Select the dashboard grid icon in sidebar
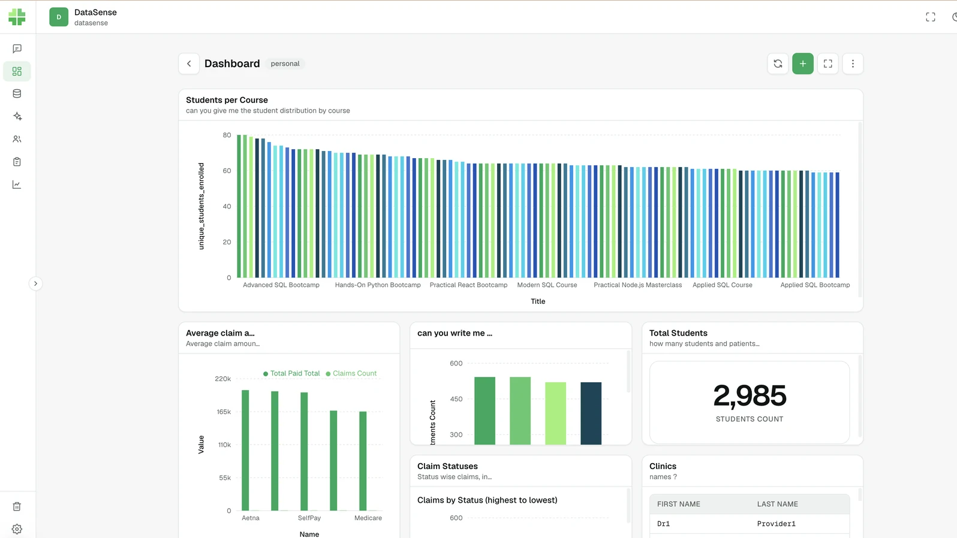Image resolution: width=957 pixels, height=538 pixels. click(17, 71)
